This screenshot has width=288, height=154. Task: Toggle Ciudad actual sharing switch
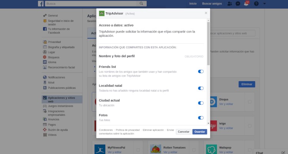(x=200, y=103)
